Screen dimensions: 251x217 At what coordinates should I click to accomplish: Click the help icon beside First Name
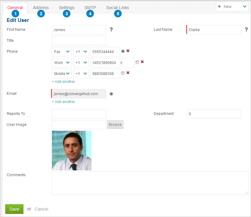(111, 30)
